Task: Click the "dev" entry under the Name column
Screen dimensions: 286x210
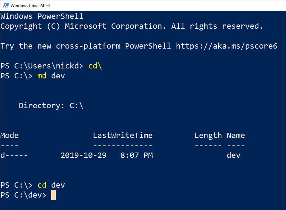Action: (233, 155)
